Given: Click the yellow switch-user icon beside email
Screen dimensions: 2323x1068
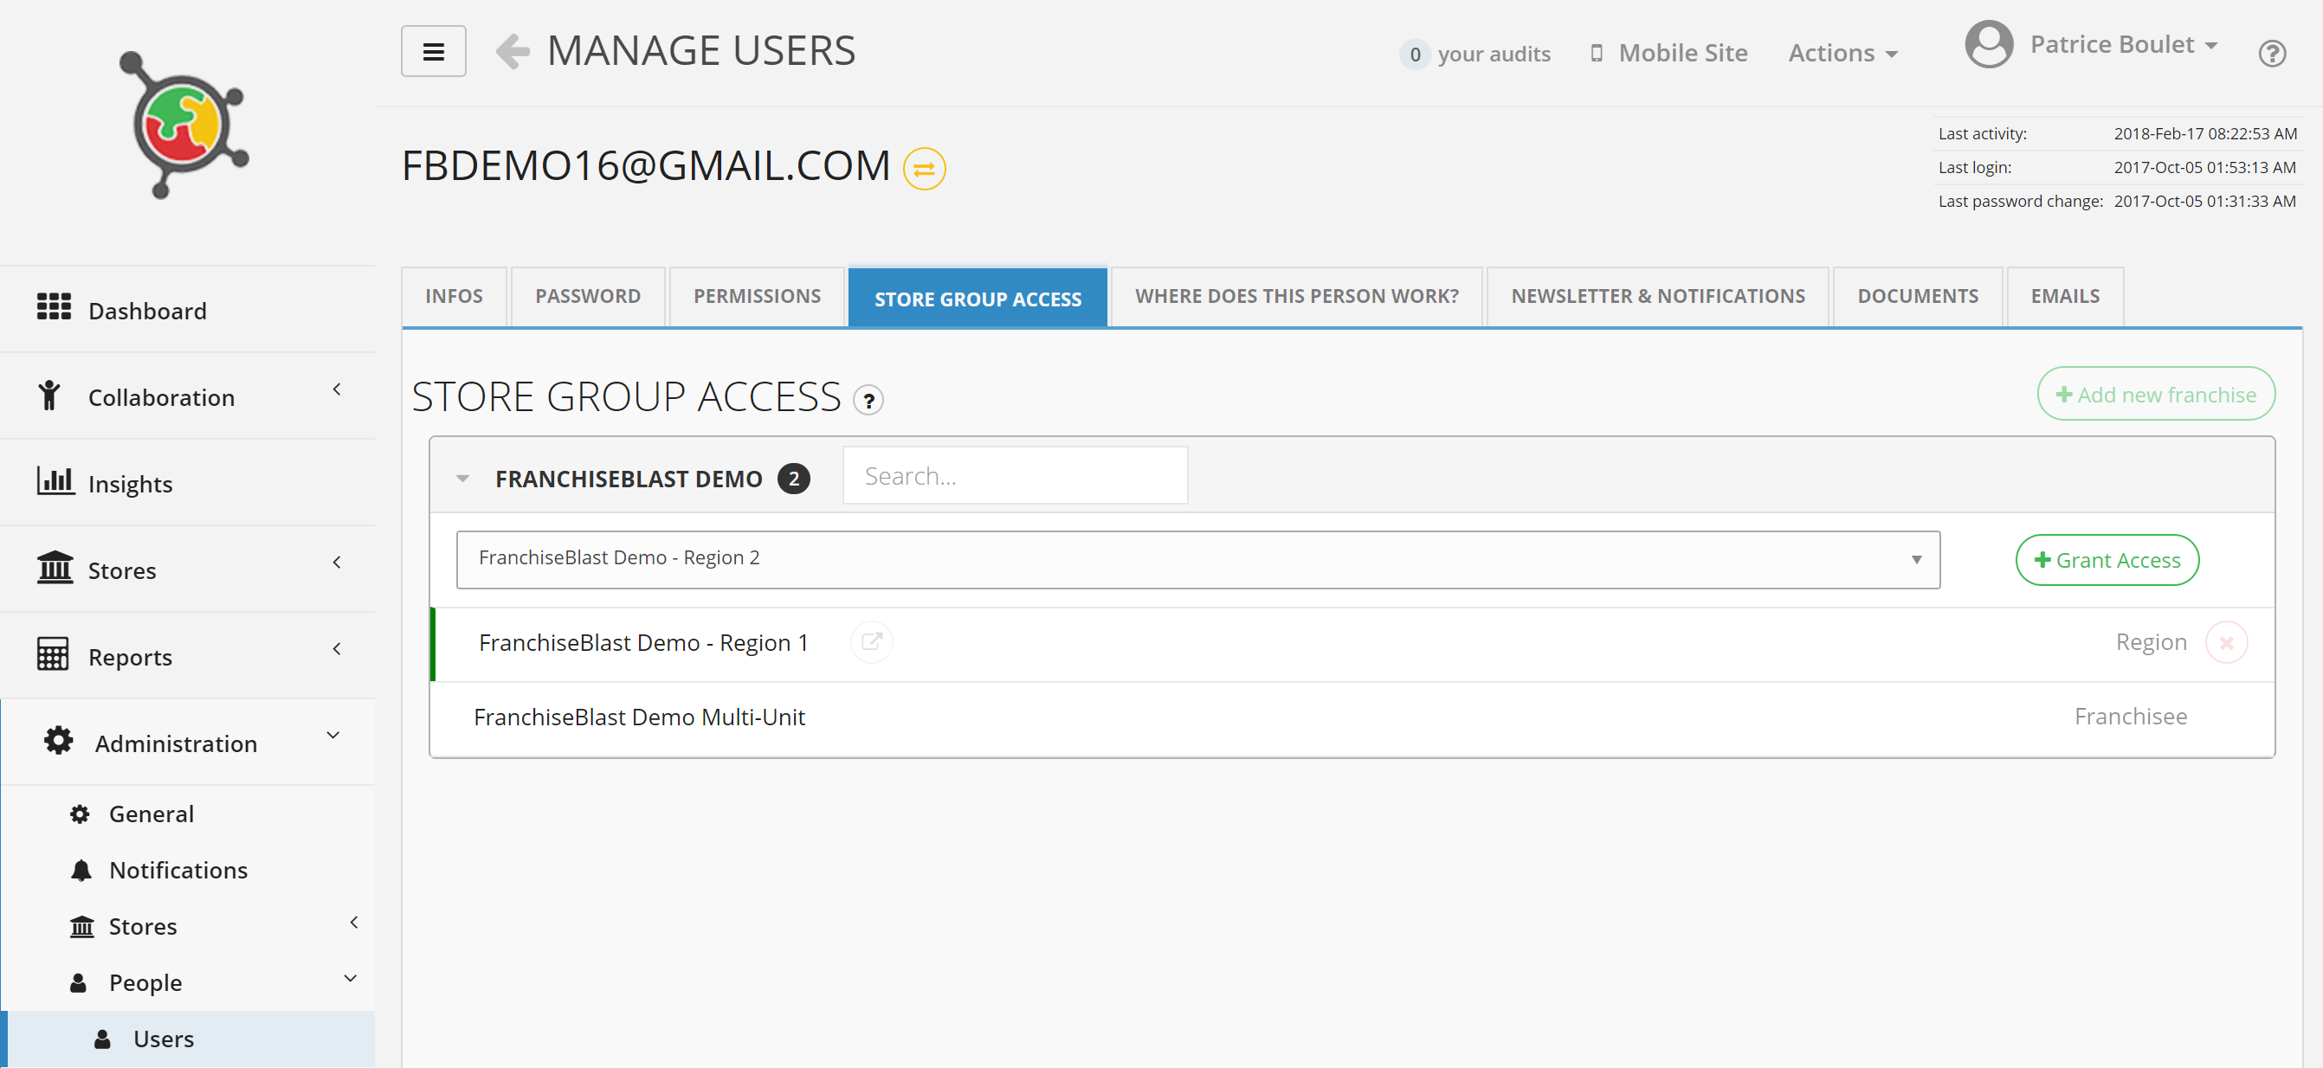Looking at the screenshot, I should [924, 169].
